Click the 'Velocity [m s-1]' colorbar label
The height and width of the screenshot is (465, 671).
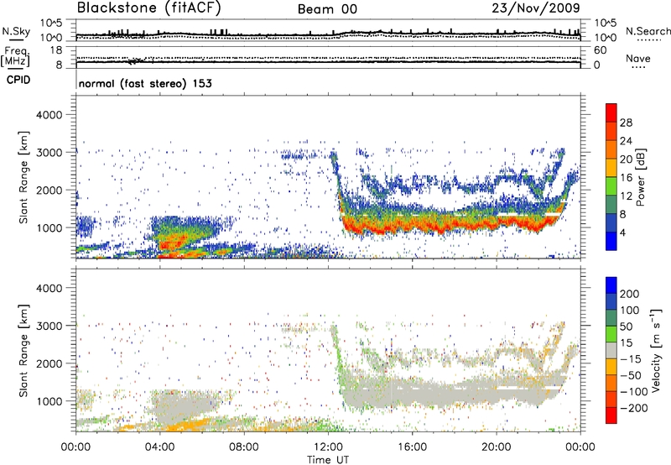point(656,350)
